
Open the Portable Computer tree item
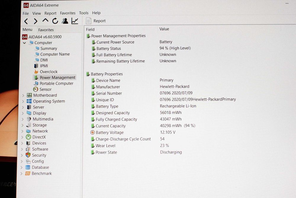[x=53, y=83]
